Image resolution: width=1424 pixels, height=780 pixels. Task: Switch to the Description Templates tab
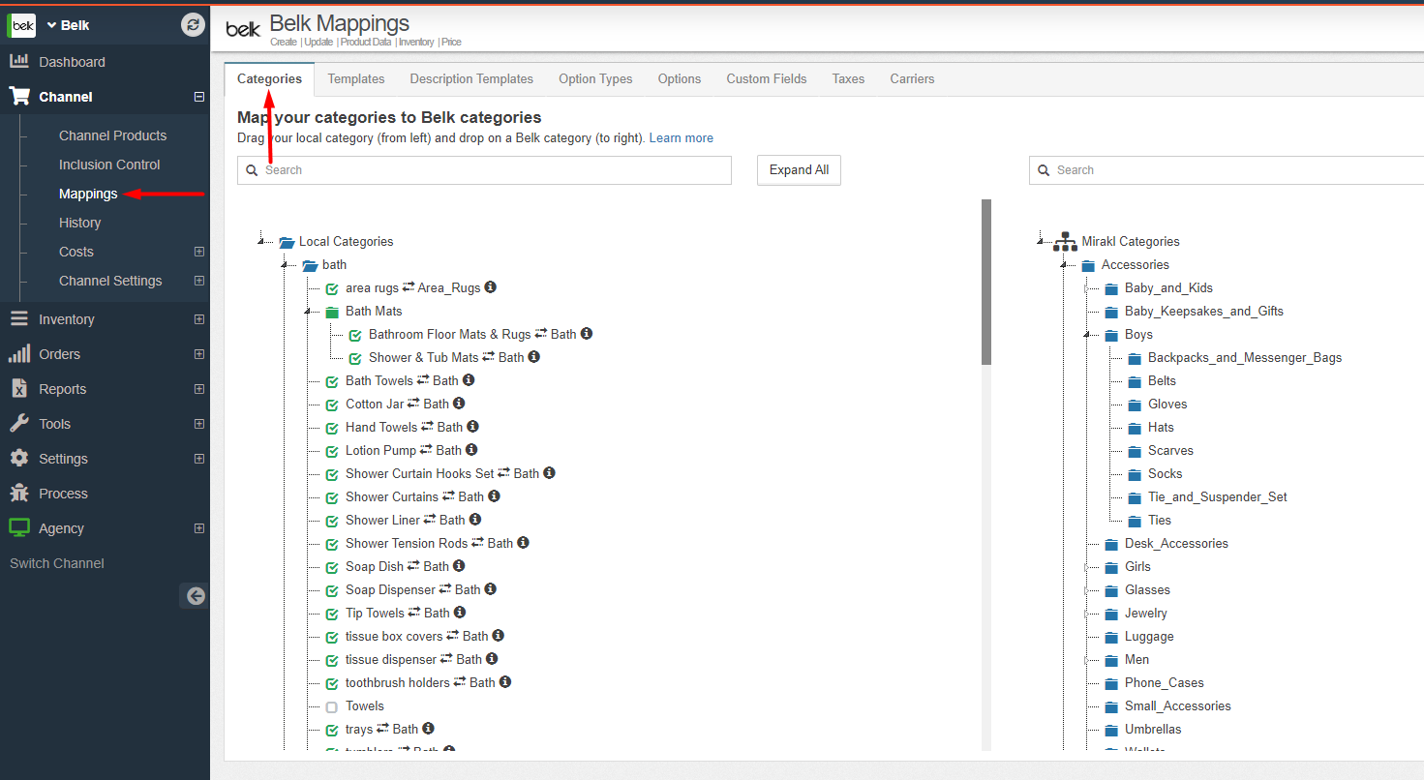[x=471, y=79]
